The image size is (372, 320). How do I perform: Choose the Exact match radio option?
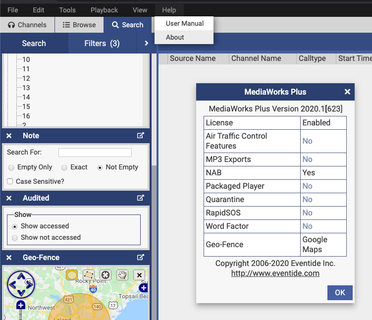tap(64, 167)
